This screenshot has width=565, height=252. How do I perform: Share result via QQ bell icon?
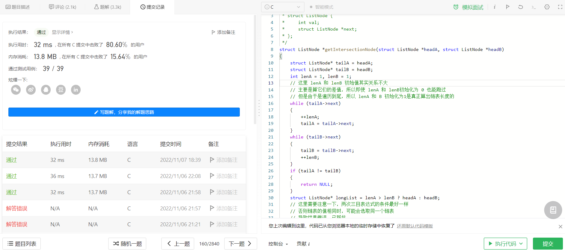tap(46, 90)
